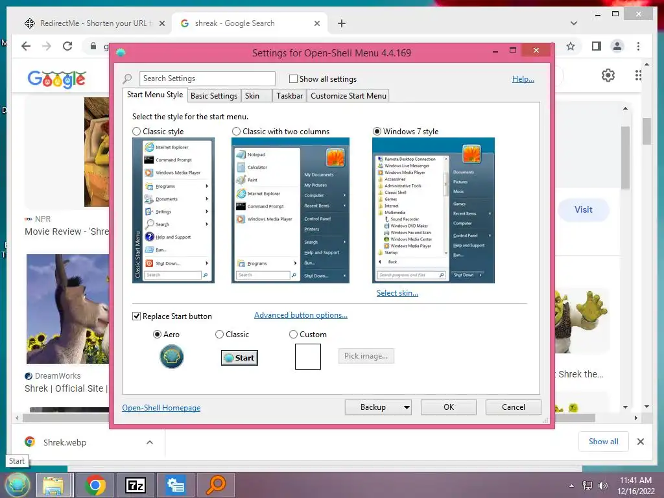Open Chrome three-dot menu
The width and height of the screenshot is (664, 498).
(638, 46)
